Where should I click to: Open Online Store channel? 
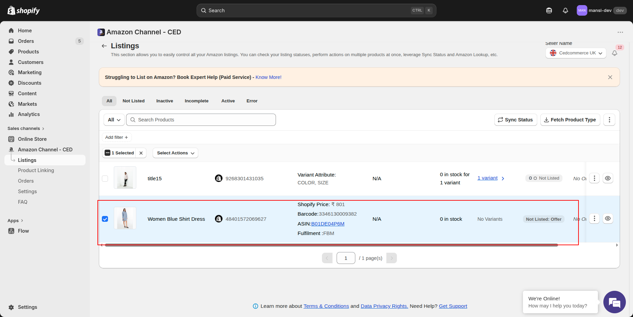32,139
